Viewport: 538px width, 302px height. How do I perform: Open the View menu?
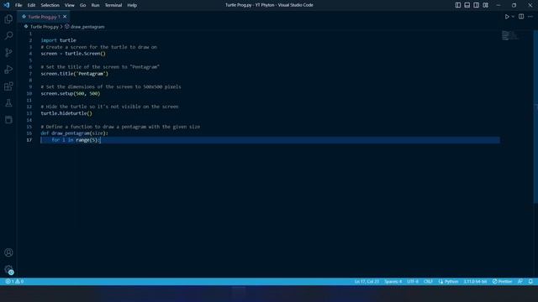tap(69, 5)
